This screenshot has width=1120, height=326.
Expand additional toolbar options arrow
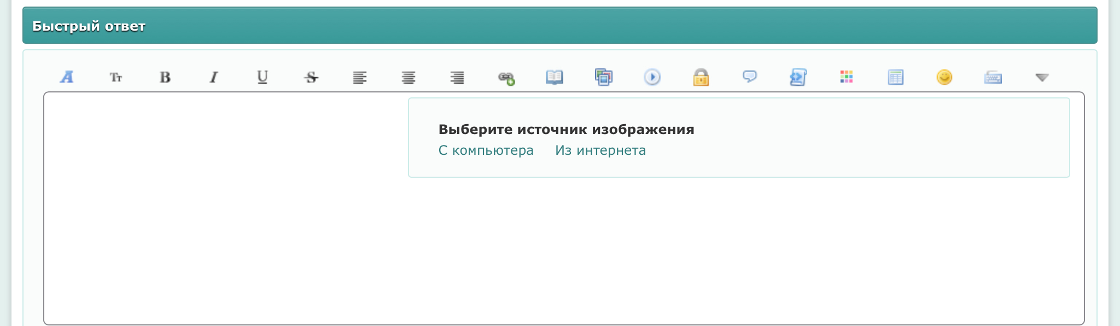tap(1042, 78)
